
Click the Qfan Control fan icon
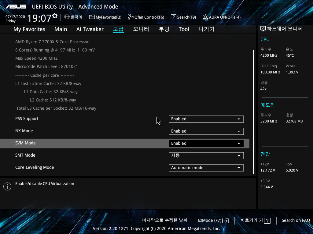pos(131,17)
